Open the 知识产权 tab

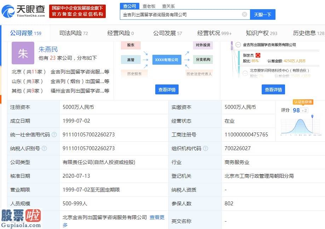[261, 33]
